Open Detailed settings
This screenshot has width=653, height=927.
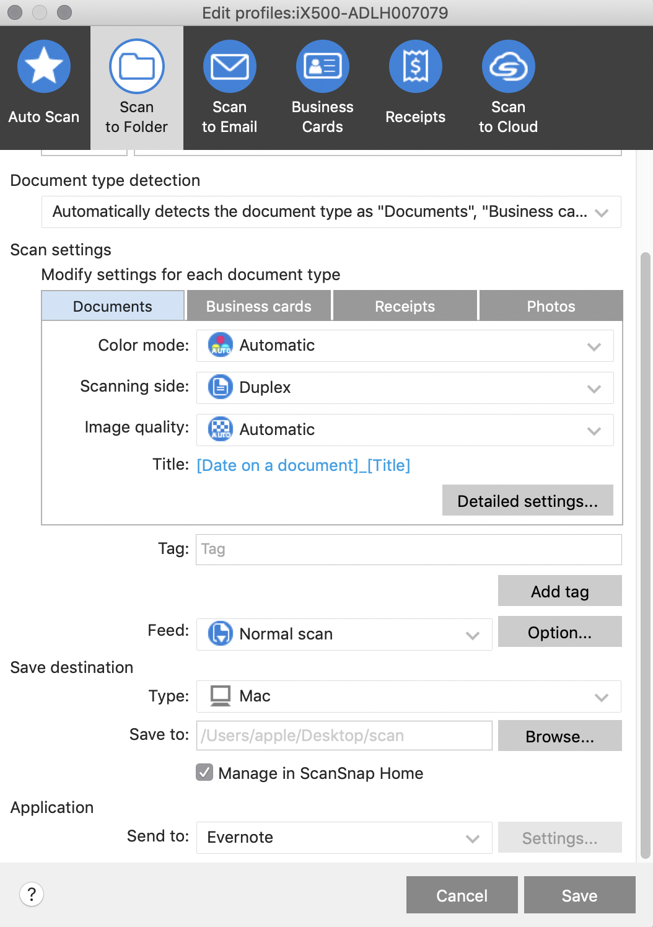click(x=528, y=501)
